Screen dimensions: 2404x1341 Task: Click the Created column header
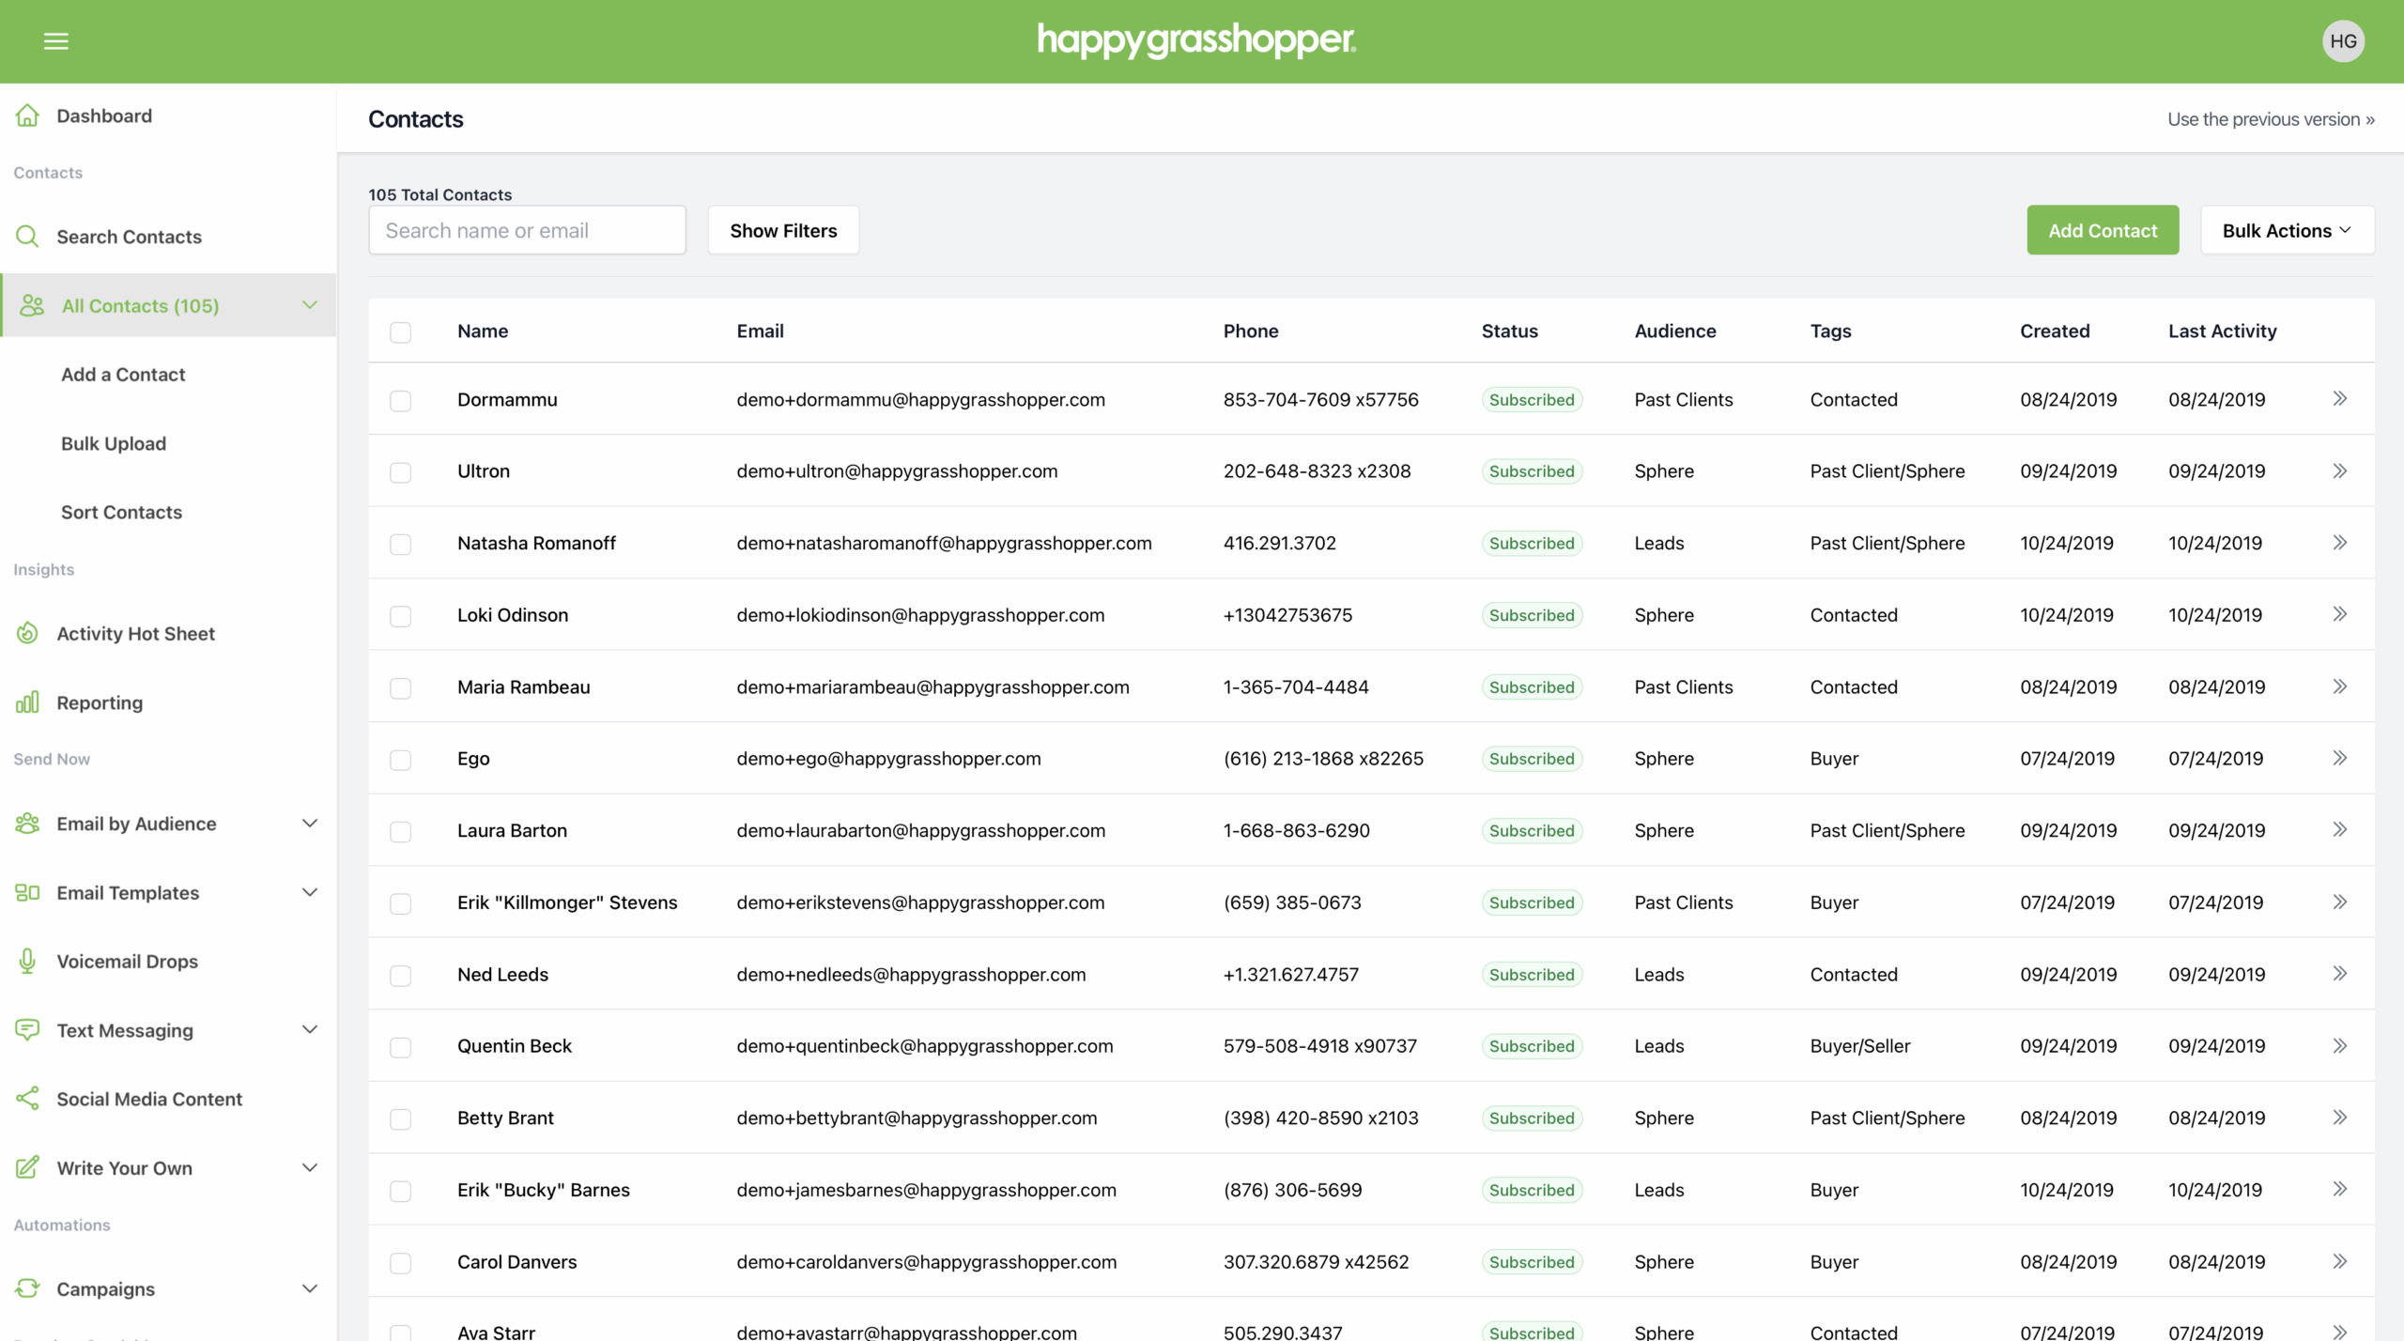2055,331
